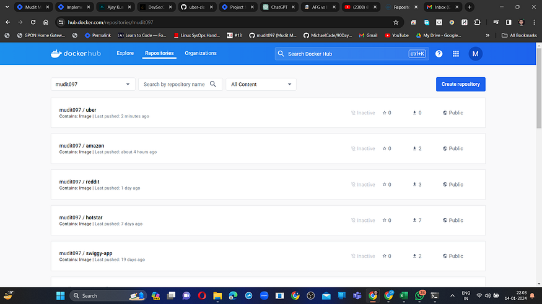Image resolution: width=542 pixels, height=304 pixels.
Task: Open the Explore menu item
Action: (x=125, y=53)
